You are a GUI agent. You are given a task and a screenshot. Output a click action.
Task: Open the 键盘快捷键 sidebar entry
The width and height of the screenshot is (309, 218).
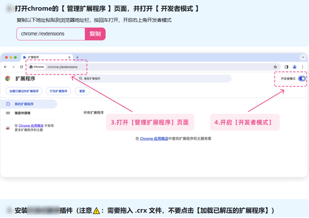(x=22, y=112)
